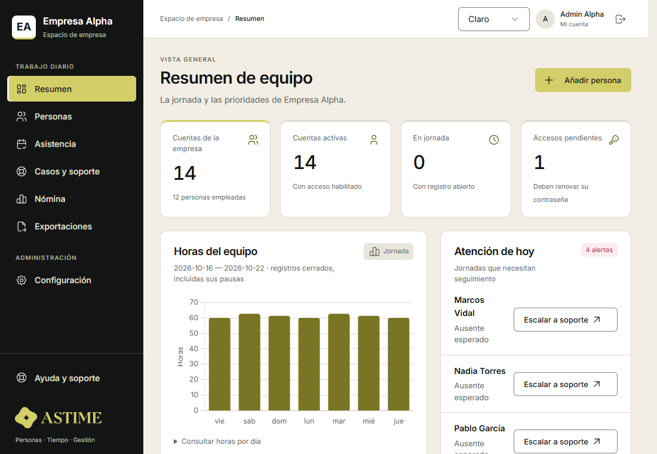
Task: Open the Accesos pendientes card
Action: [576, 169]
